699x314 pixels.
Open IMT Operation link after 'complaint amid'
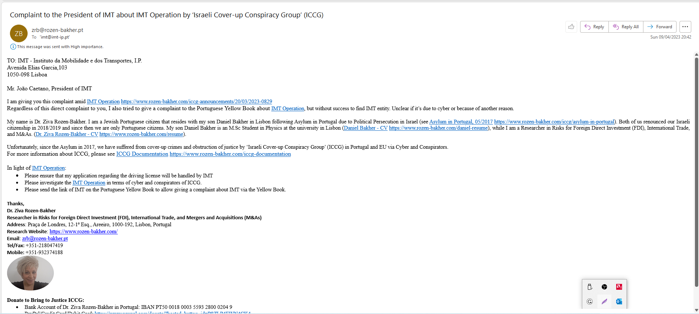103,101
